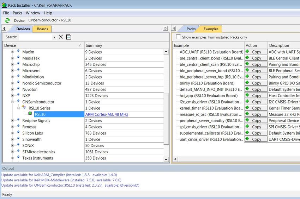Open the search history dropdown arrow

54,37
